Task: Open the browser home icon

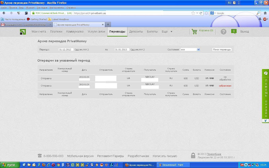Action: tap(265, 13)
